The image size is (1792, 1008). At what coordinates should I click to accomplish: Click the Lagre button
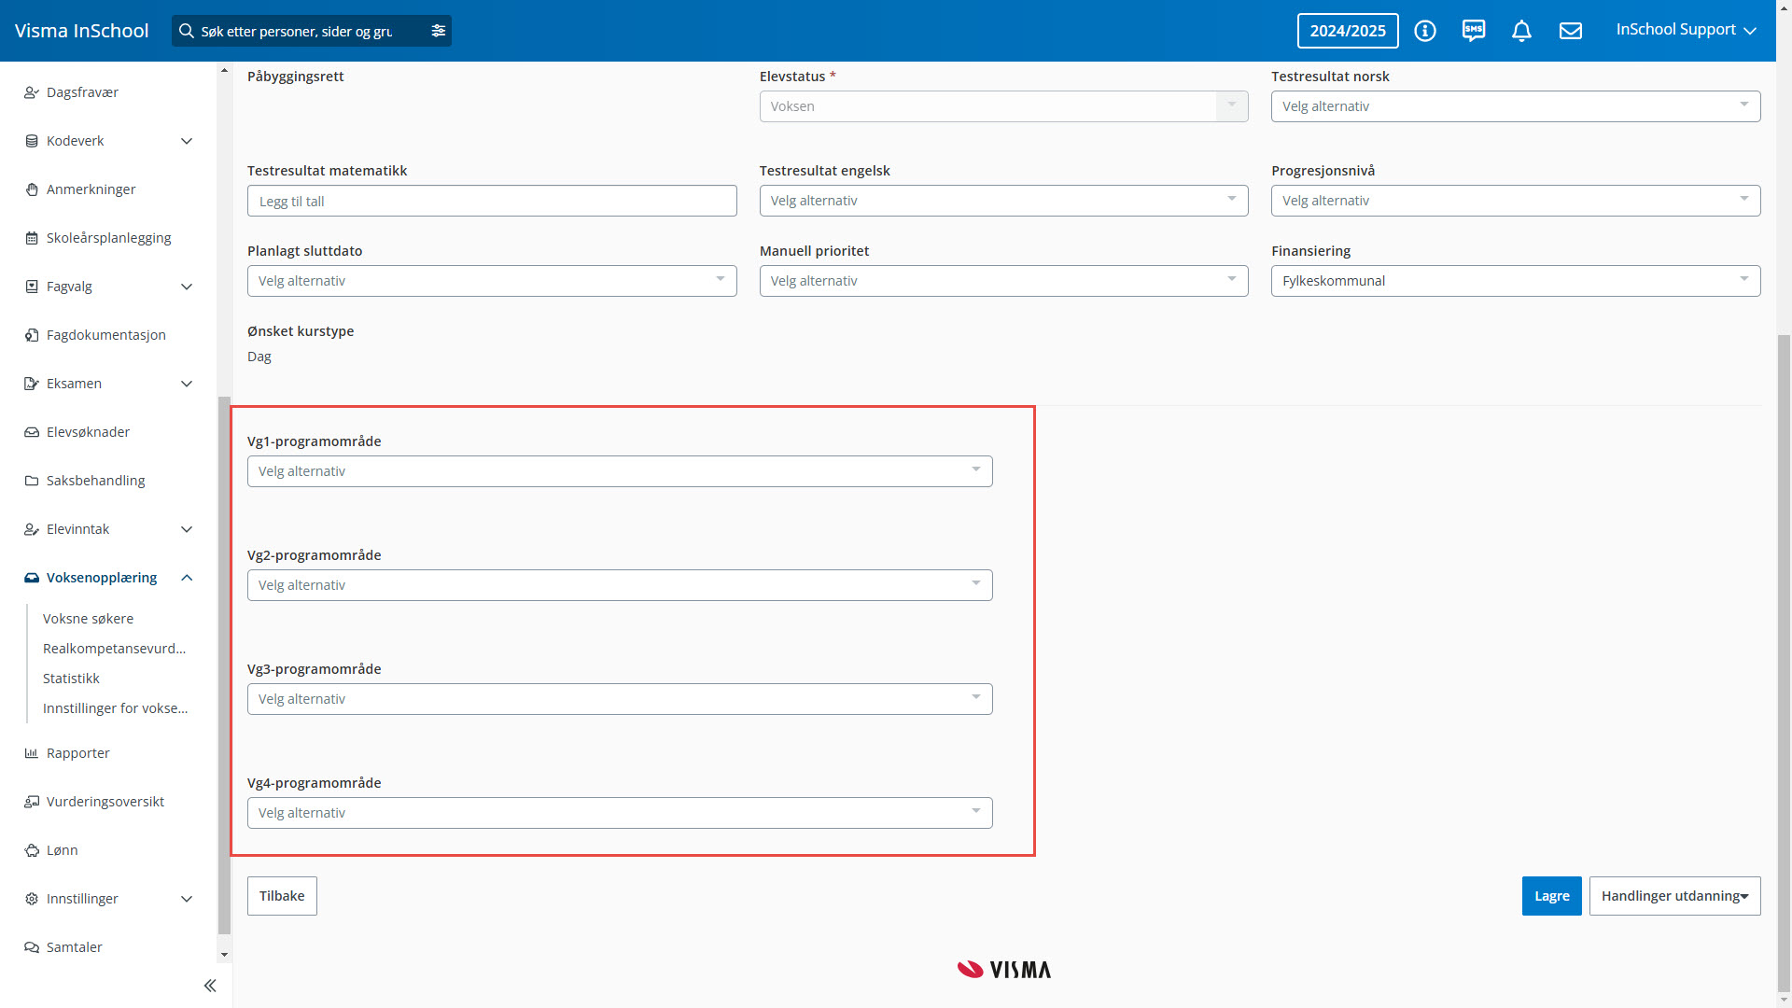[x=1551, y=896]
